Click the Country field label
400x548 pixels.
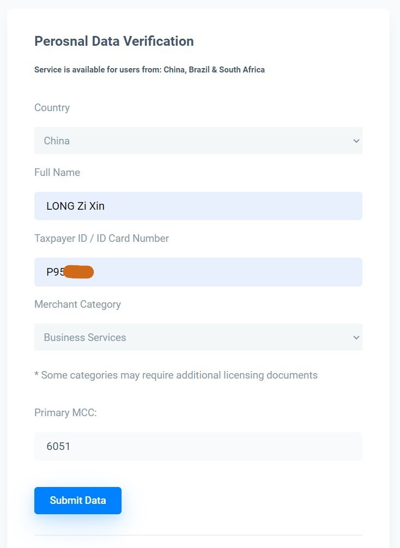52,108
